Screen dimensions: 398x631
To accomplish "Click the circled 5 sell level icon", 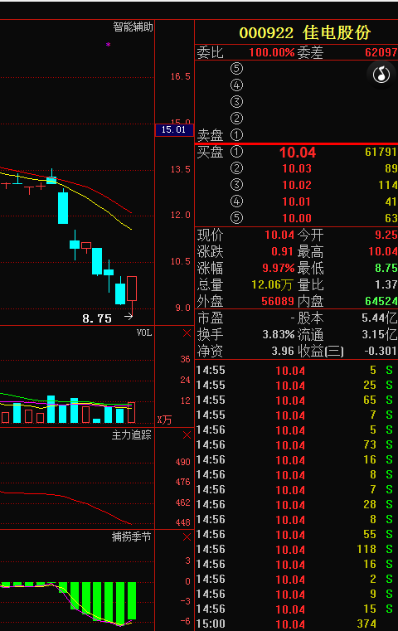I will (236, 69).
